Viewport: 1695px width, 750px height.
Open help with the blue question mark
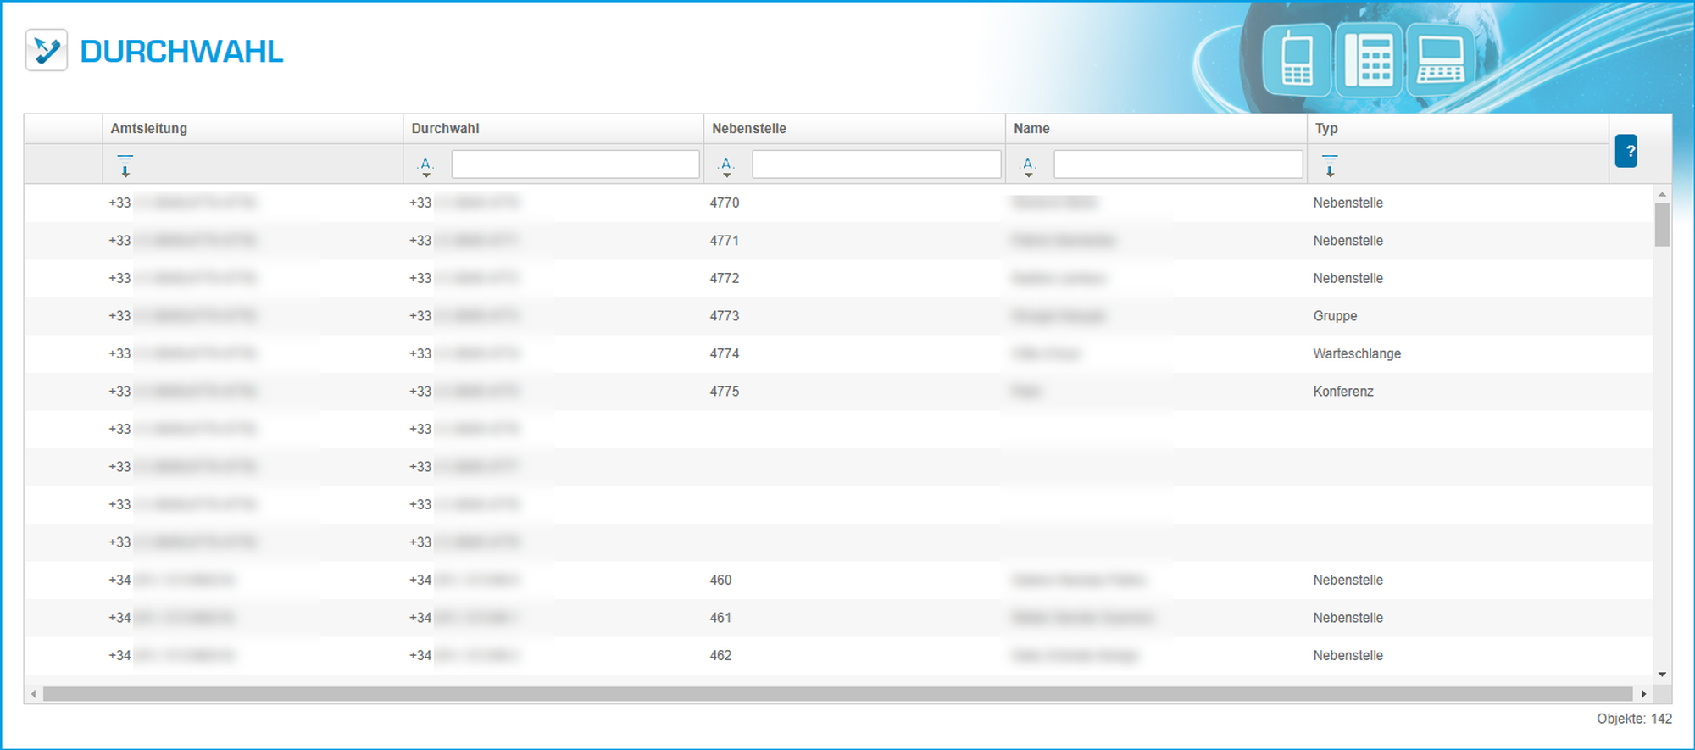click(x=1626, y=151)
